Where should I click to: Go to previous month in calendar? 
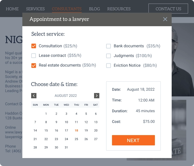[34, 96]
